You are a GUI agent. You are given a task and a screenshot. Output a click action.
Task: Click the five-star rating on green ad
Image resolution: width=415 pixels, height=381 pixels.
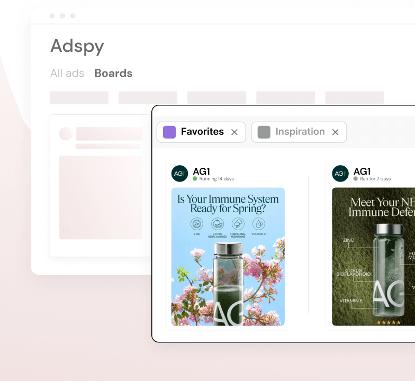point(389,322)
